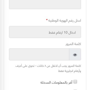The height and width of the screenshot is (90, 90).
Task: Tick the partially visible checkbox at page bottom
Action: coord(75,90)
